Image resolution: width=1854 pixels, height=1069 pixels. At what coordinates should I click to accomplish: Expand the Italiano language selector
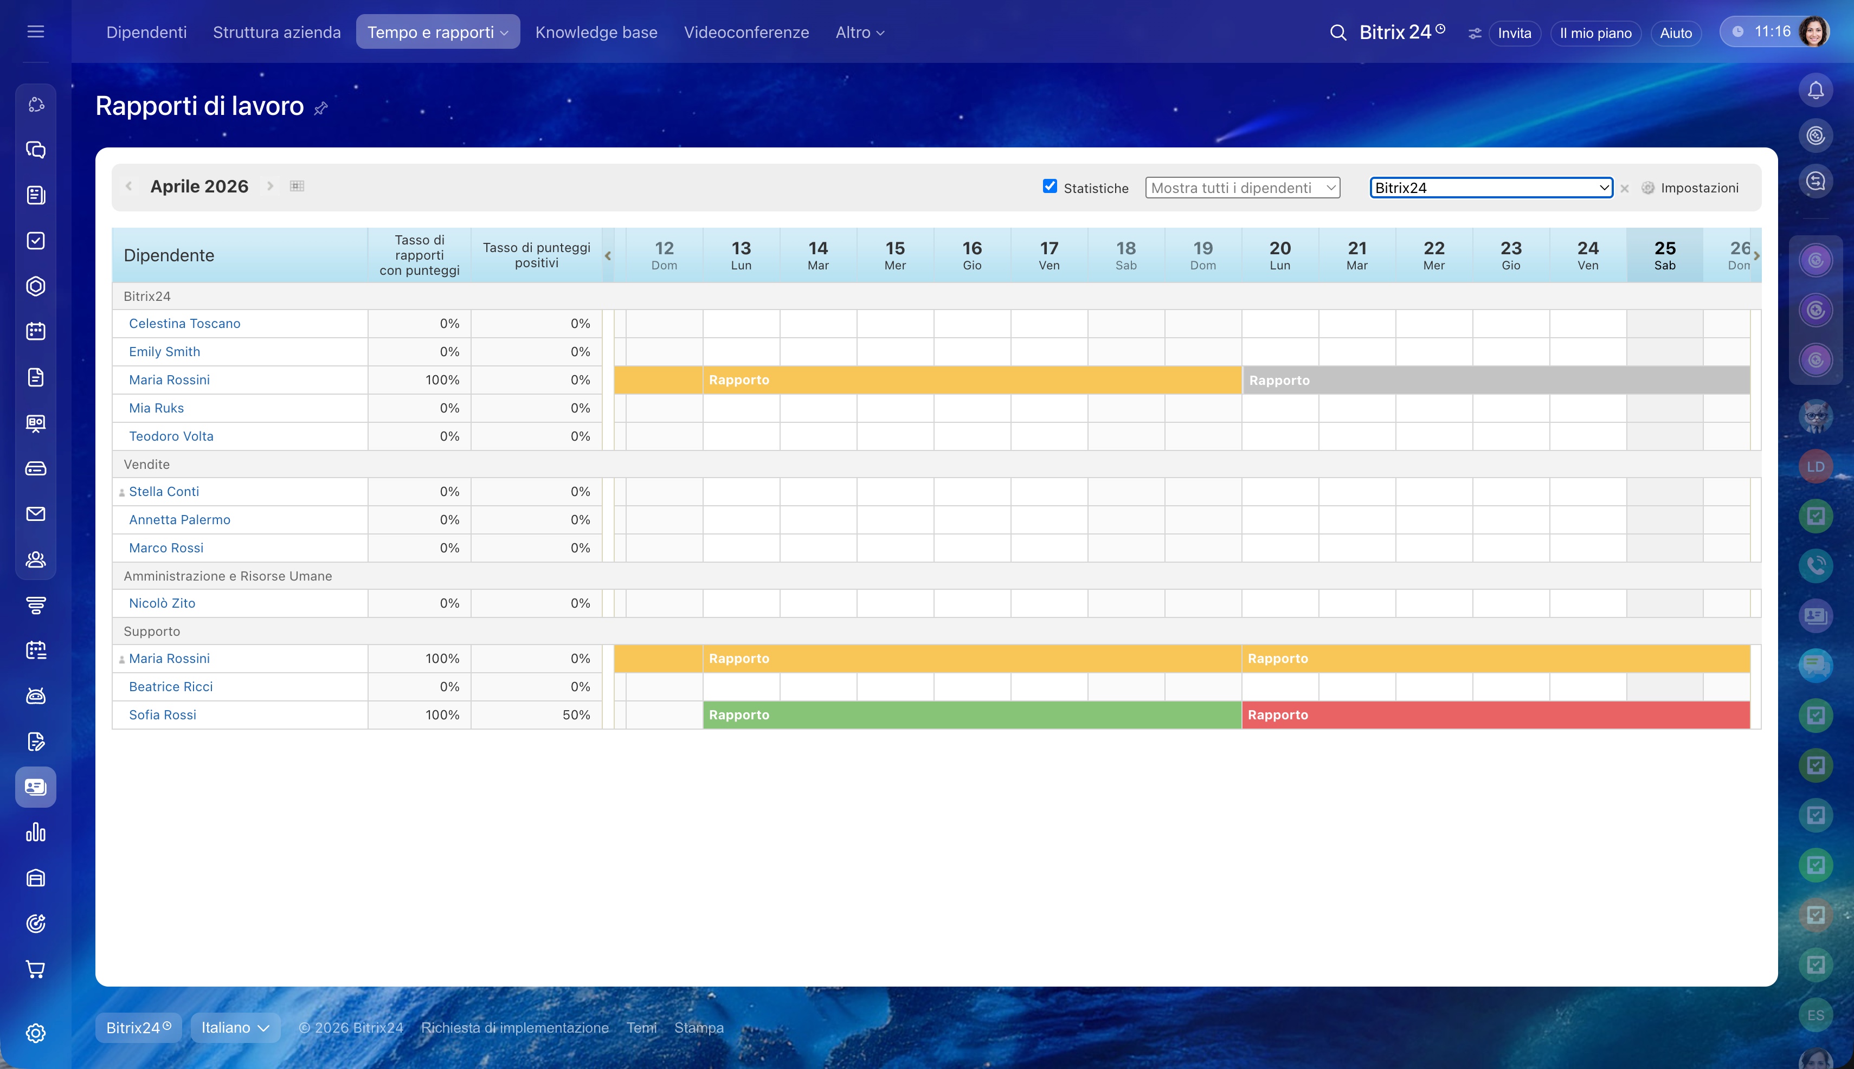(235, 1027)
